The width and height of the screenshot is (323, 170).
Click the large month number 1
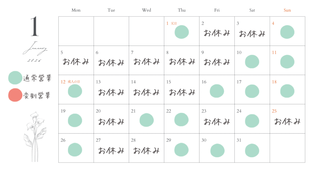click(x=34, y=27)
